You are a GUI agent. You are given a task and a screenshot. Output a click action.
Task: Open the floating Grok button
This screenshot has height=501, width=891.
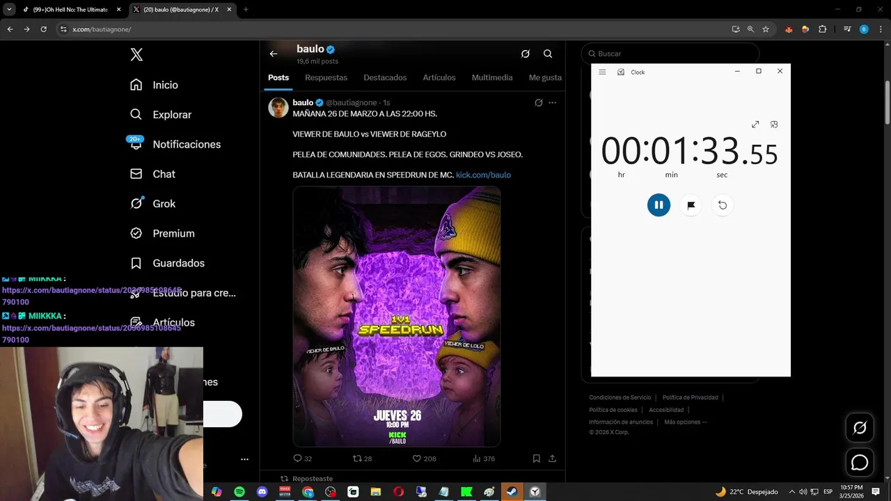(860, 428)
